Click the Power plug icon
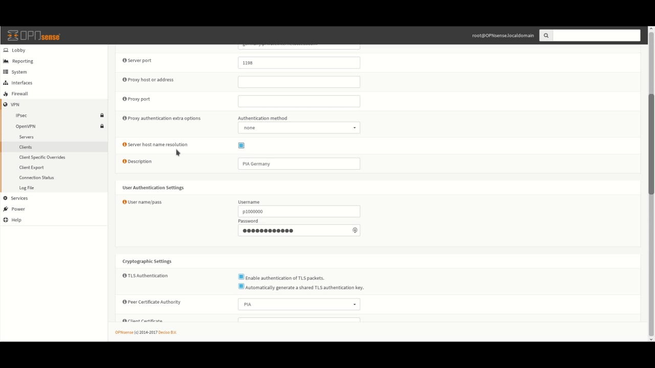Screen dimensions: 655x368 (6, 209)
